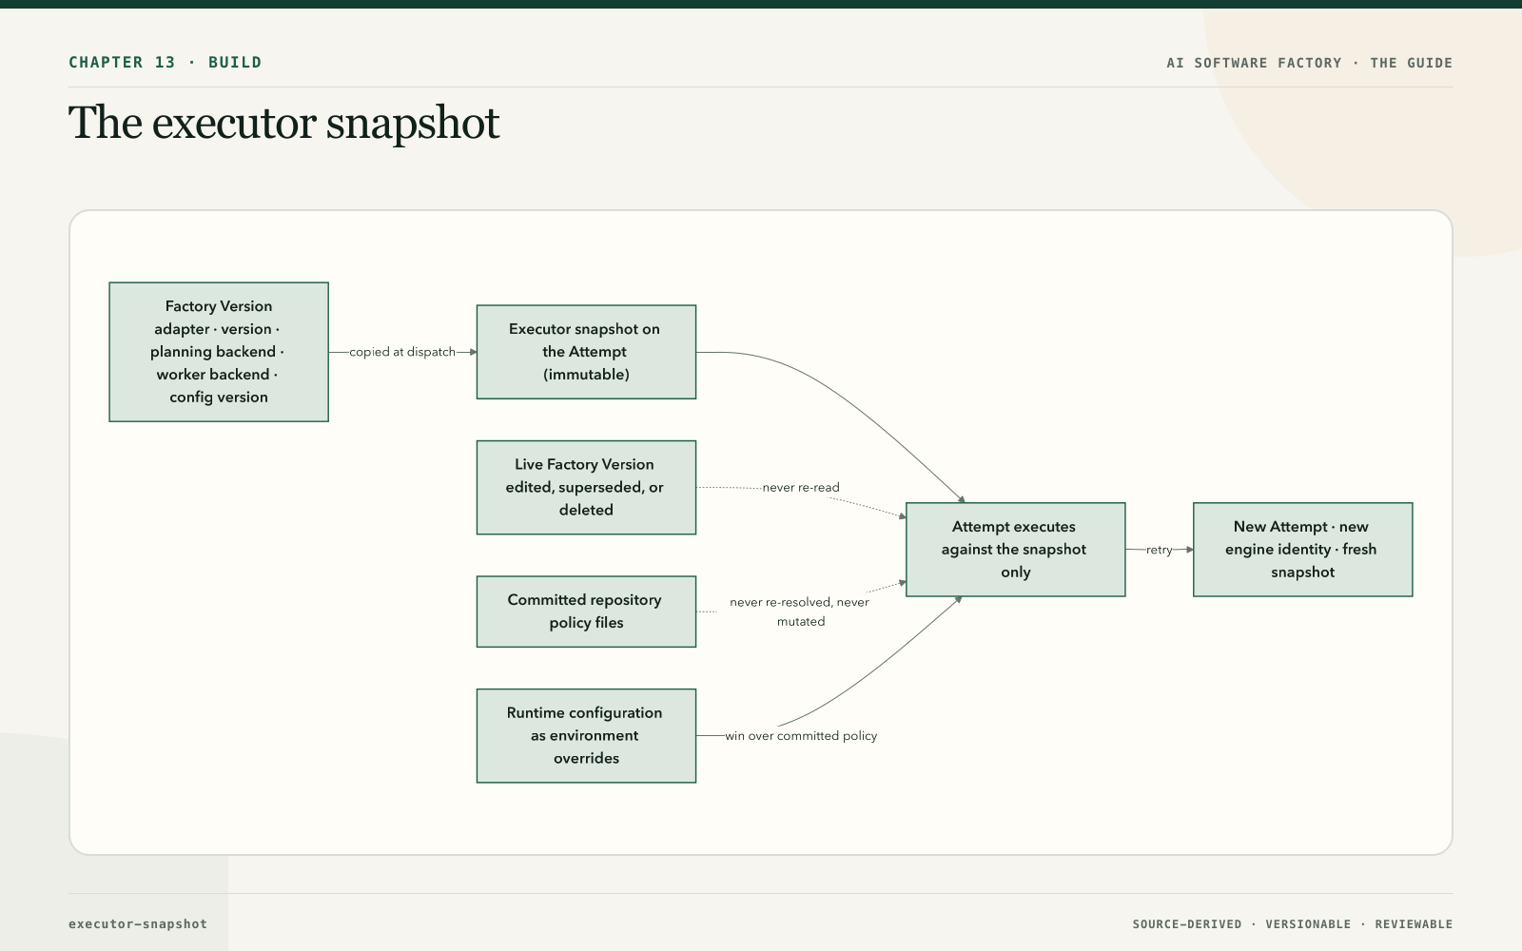Click 'never re-resolved, never mutated' label
This screenshot has height=951, width=1522.
click(800, 611)
